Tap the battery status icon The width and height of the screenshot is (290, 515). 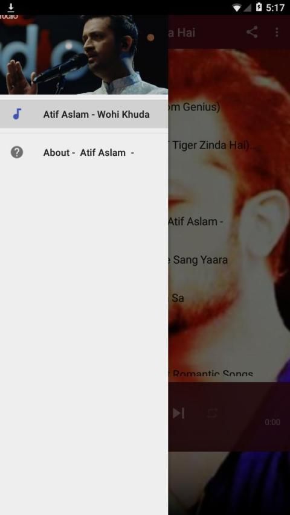coord(259,7)
